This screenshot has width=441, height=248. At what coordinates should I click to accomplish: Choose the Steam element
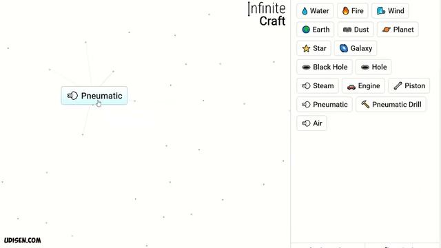[318, 85]
